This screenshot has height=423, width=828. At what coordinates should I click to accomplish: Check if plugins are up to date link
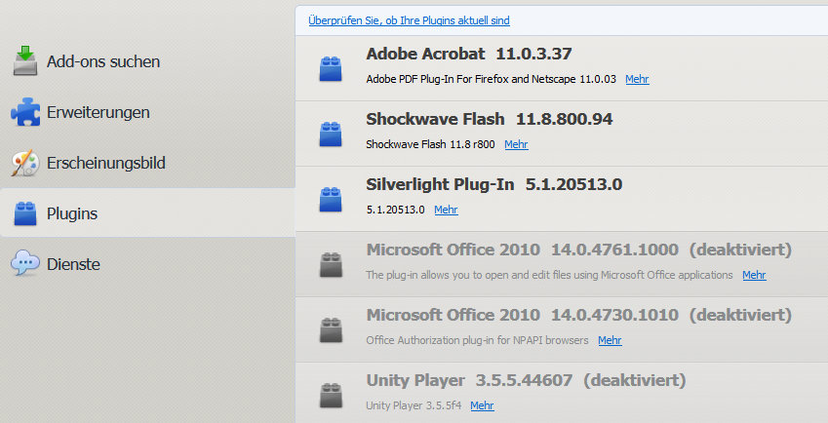(x=409, y=20)
